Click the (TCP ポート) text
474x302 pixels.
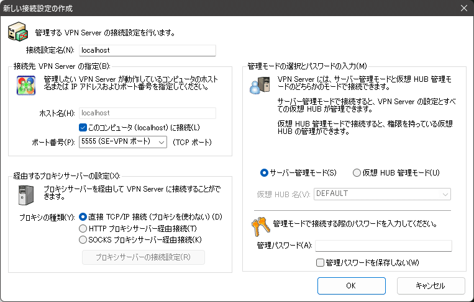tap(192, 142)
